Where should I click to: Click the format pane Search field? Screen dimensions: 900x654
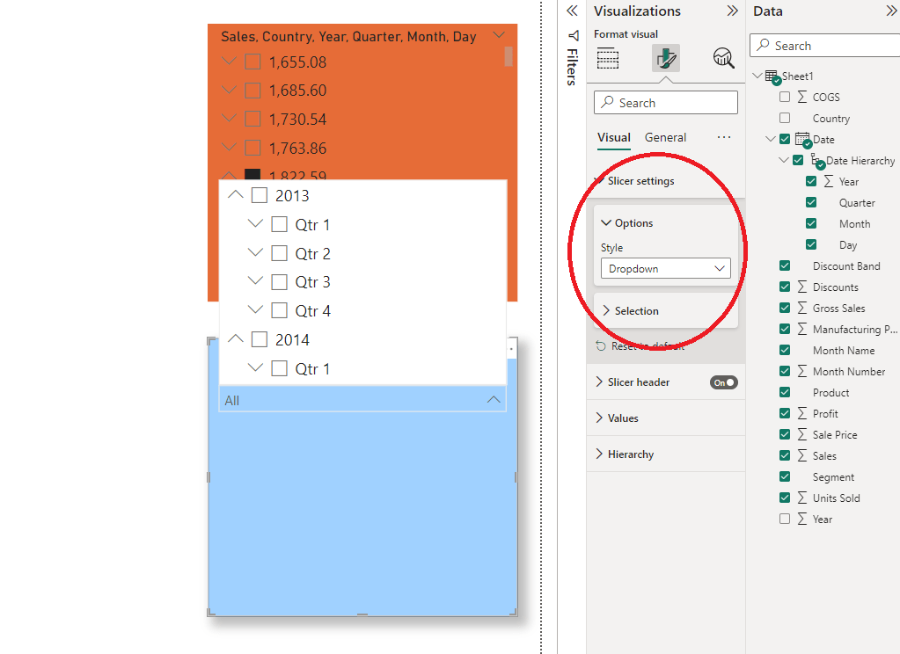(x=666, y=102)
